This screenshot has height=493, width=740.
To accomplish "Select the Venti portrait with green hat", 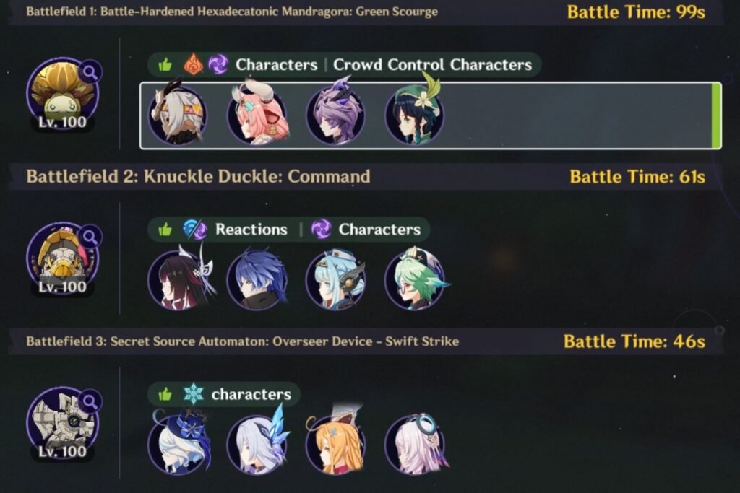I will [414, 113].
